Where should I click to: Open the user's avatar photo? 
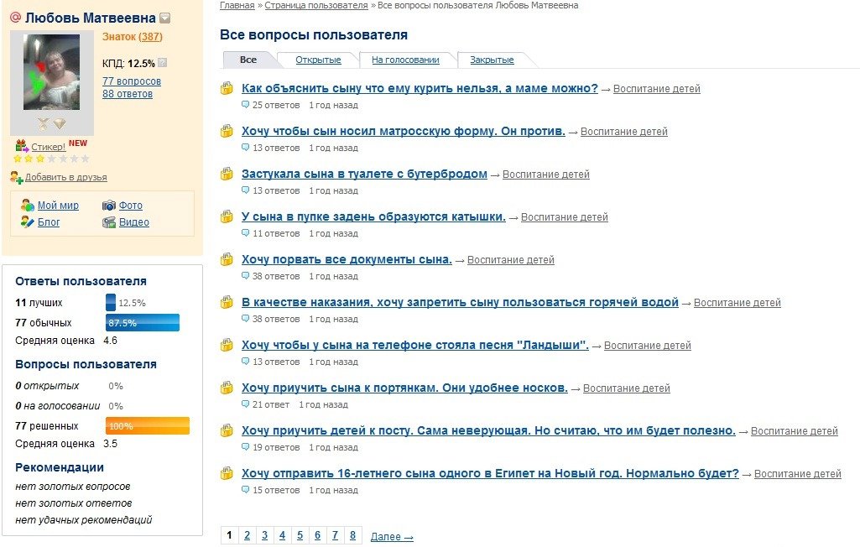click(51, 72)
